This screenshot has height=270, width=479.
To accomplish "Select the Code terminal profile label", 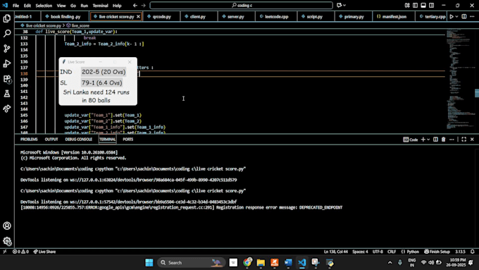I will click(x=411, y=140).
